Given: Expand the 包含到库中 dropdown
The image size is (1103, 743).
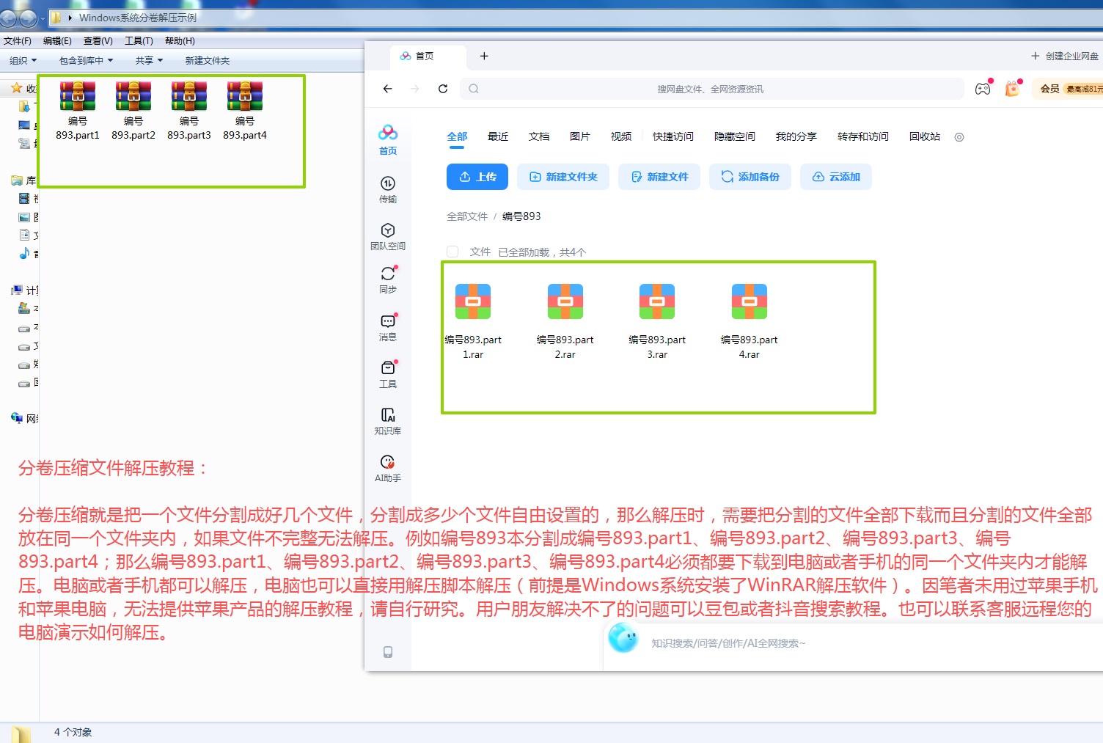Looking at the screenshot, I should (87, 61).
